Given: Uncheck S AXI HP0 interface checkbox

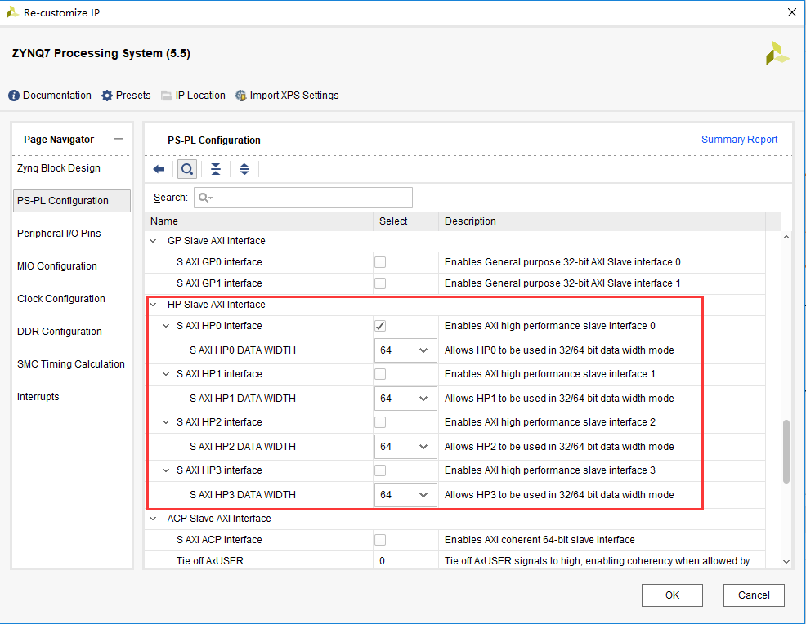Looking at the screenshot, I should click(x=380, y=326).
